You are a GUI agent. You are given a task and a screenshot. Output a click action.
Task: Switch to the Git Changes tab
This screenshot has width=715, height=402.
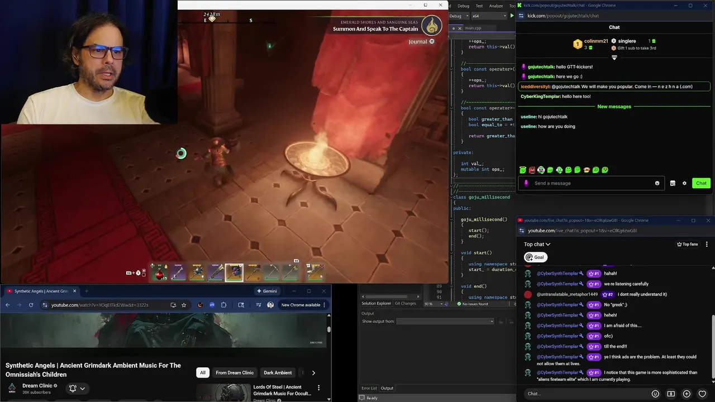(405, 303)
